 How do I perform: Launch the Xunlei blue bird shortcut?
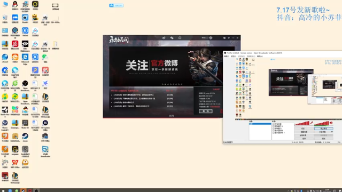point(45,84)
